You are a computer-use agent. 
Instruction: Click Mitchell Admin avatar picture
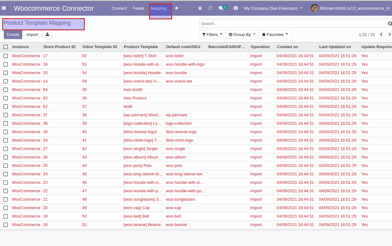pos(314,8)
